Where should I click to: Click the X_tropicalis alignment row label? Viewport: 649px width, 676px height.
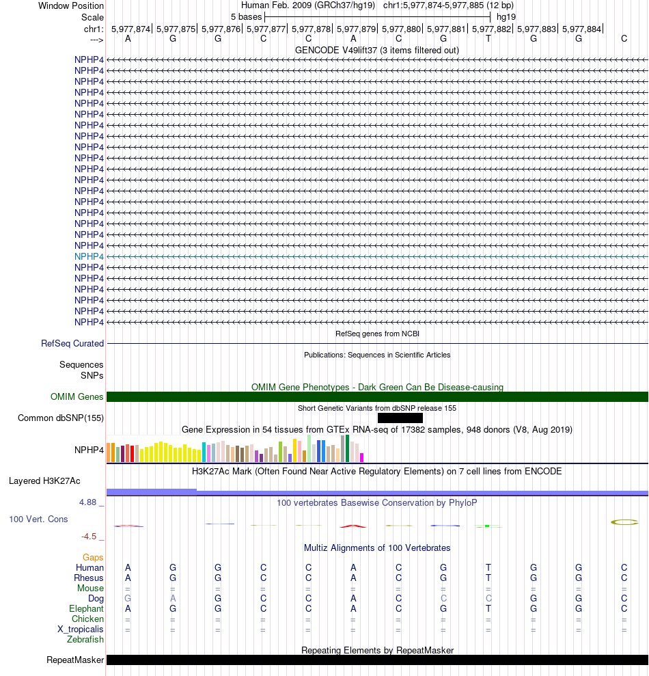(81, 630)
